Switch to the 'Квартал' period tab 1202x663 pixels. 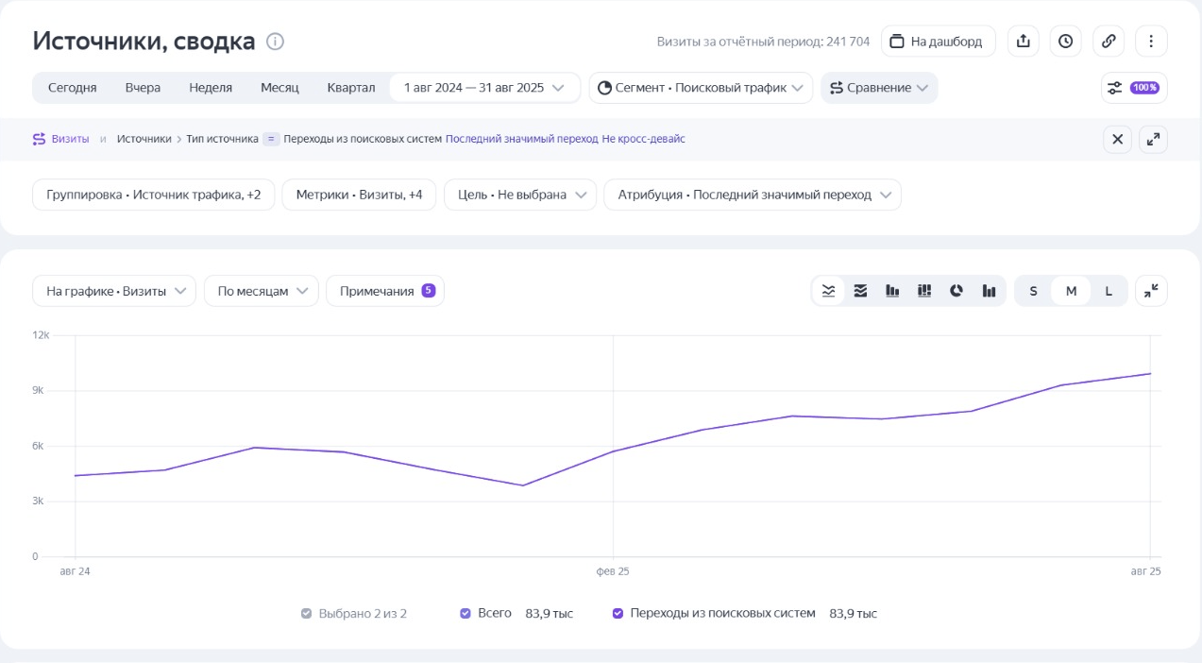(351, 88)
